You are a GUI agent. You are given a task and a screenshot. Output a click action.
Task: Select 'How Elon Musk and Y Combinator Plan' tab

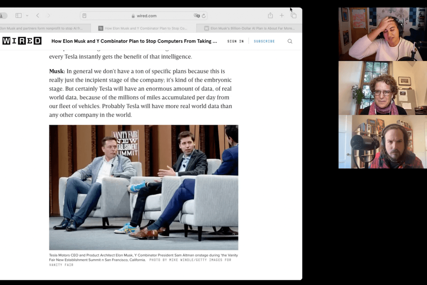point(143,28)
